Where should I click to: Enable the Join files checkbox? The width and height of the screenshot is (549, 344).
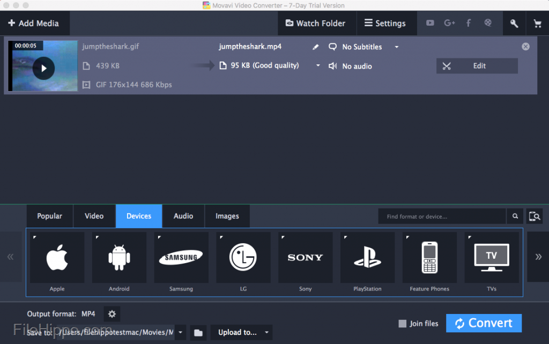coord(402,324)
